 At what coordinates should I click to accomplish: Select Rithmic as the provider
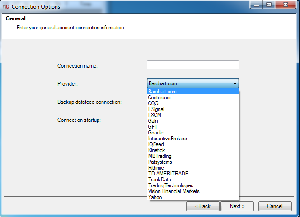pyautogui.click(x=157, y=168)
